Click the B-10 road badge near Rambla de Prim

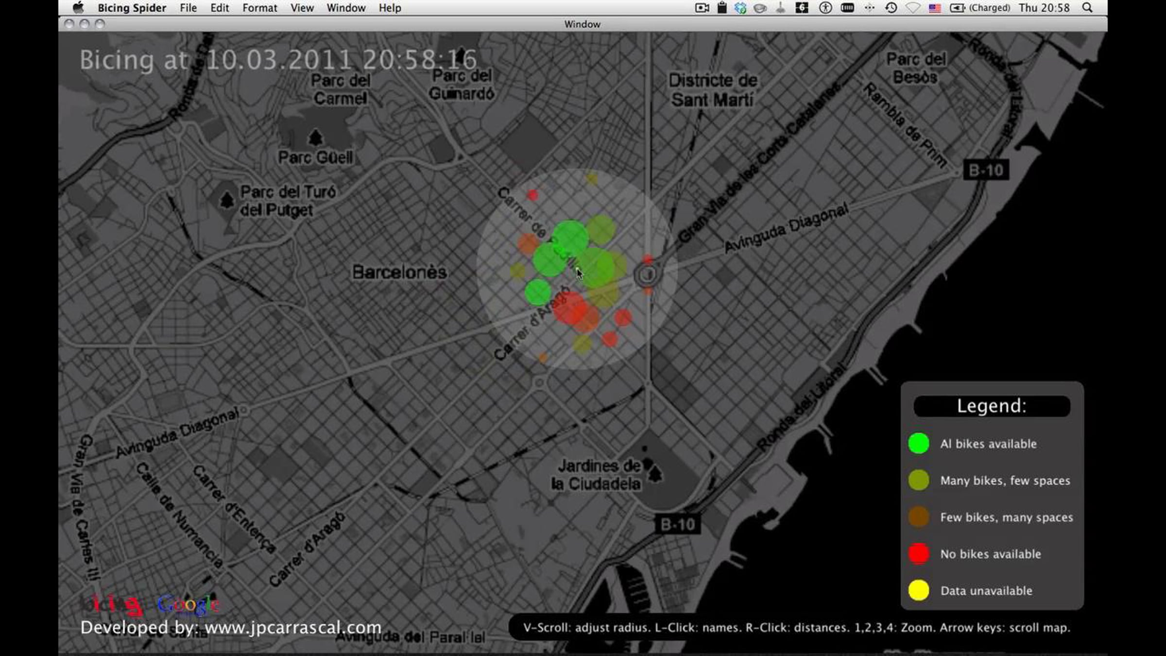[986, 170]
